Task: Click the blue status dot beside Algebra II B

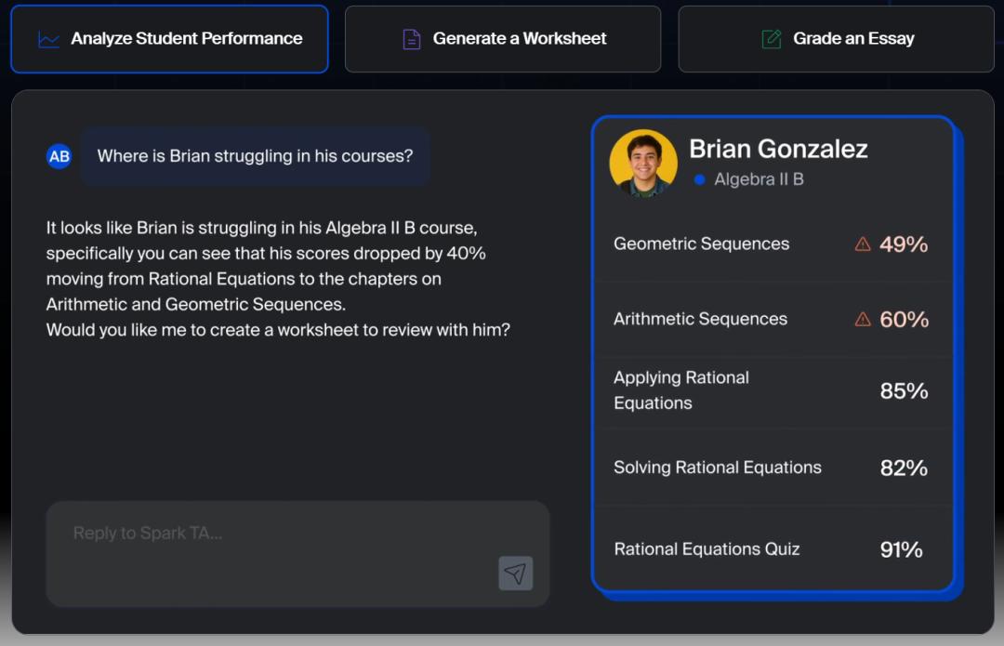Action: [x=699, y=179]
